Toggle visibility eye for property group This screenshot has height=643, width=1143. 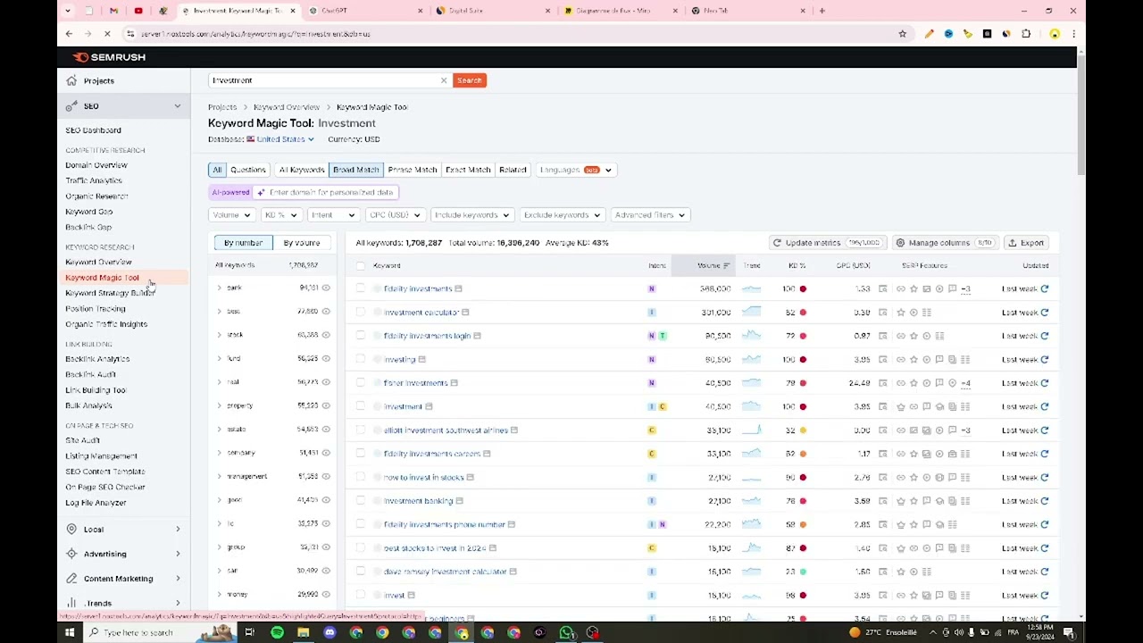(x=326, y=405)
